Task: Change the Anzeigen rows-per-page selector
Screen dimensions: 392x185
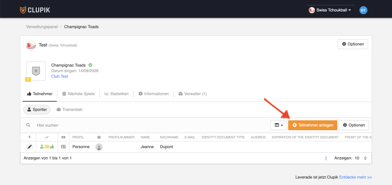Action: click(361, 158)
